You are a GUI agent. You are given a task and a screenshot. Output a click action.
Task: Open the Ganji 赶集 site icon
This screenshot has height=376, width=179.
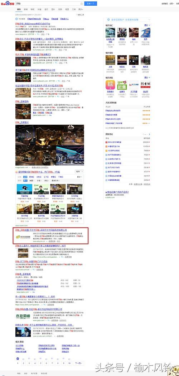(x=122, y=85)
